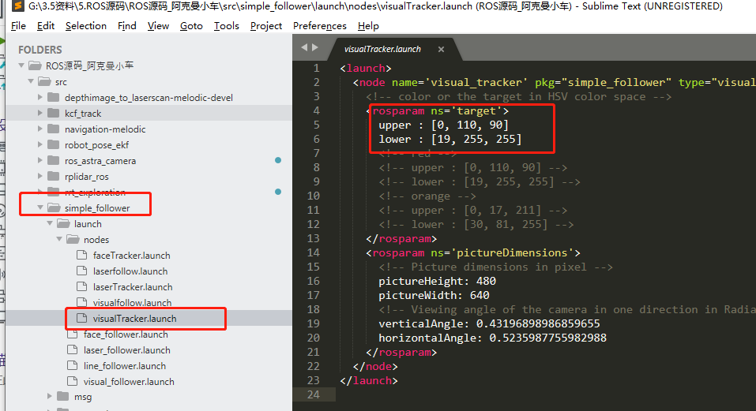Expand the navigation-melodic folder
Image resolution: width=756 pixels, height=411 pixels.
(40, 129)
